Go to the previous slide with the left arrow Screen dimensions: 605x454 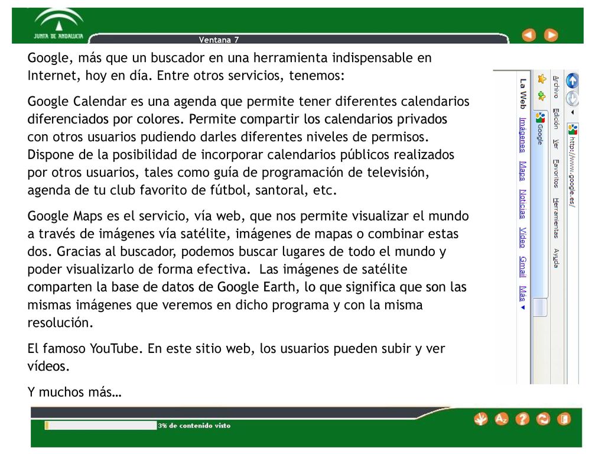529,35
